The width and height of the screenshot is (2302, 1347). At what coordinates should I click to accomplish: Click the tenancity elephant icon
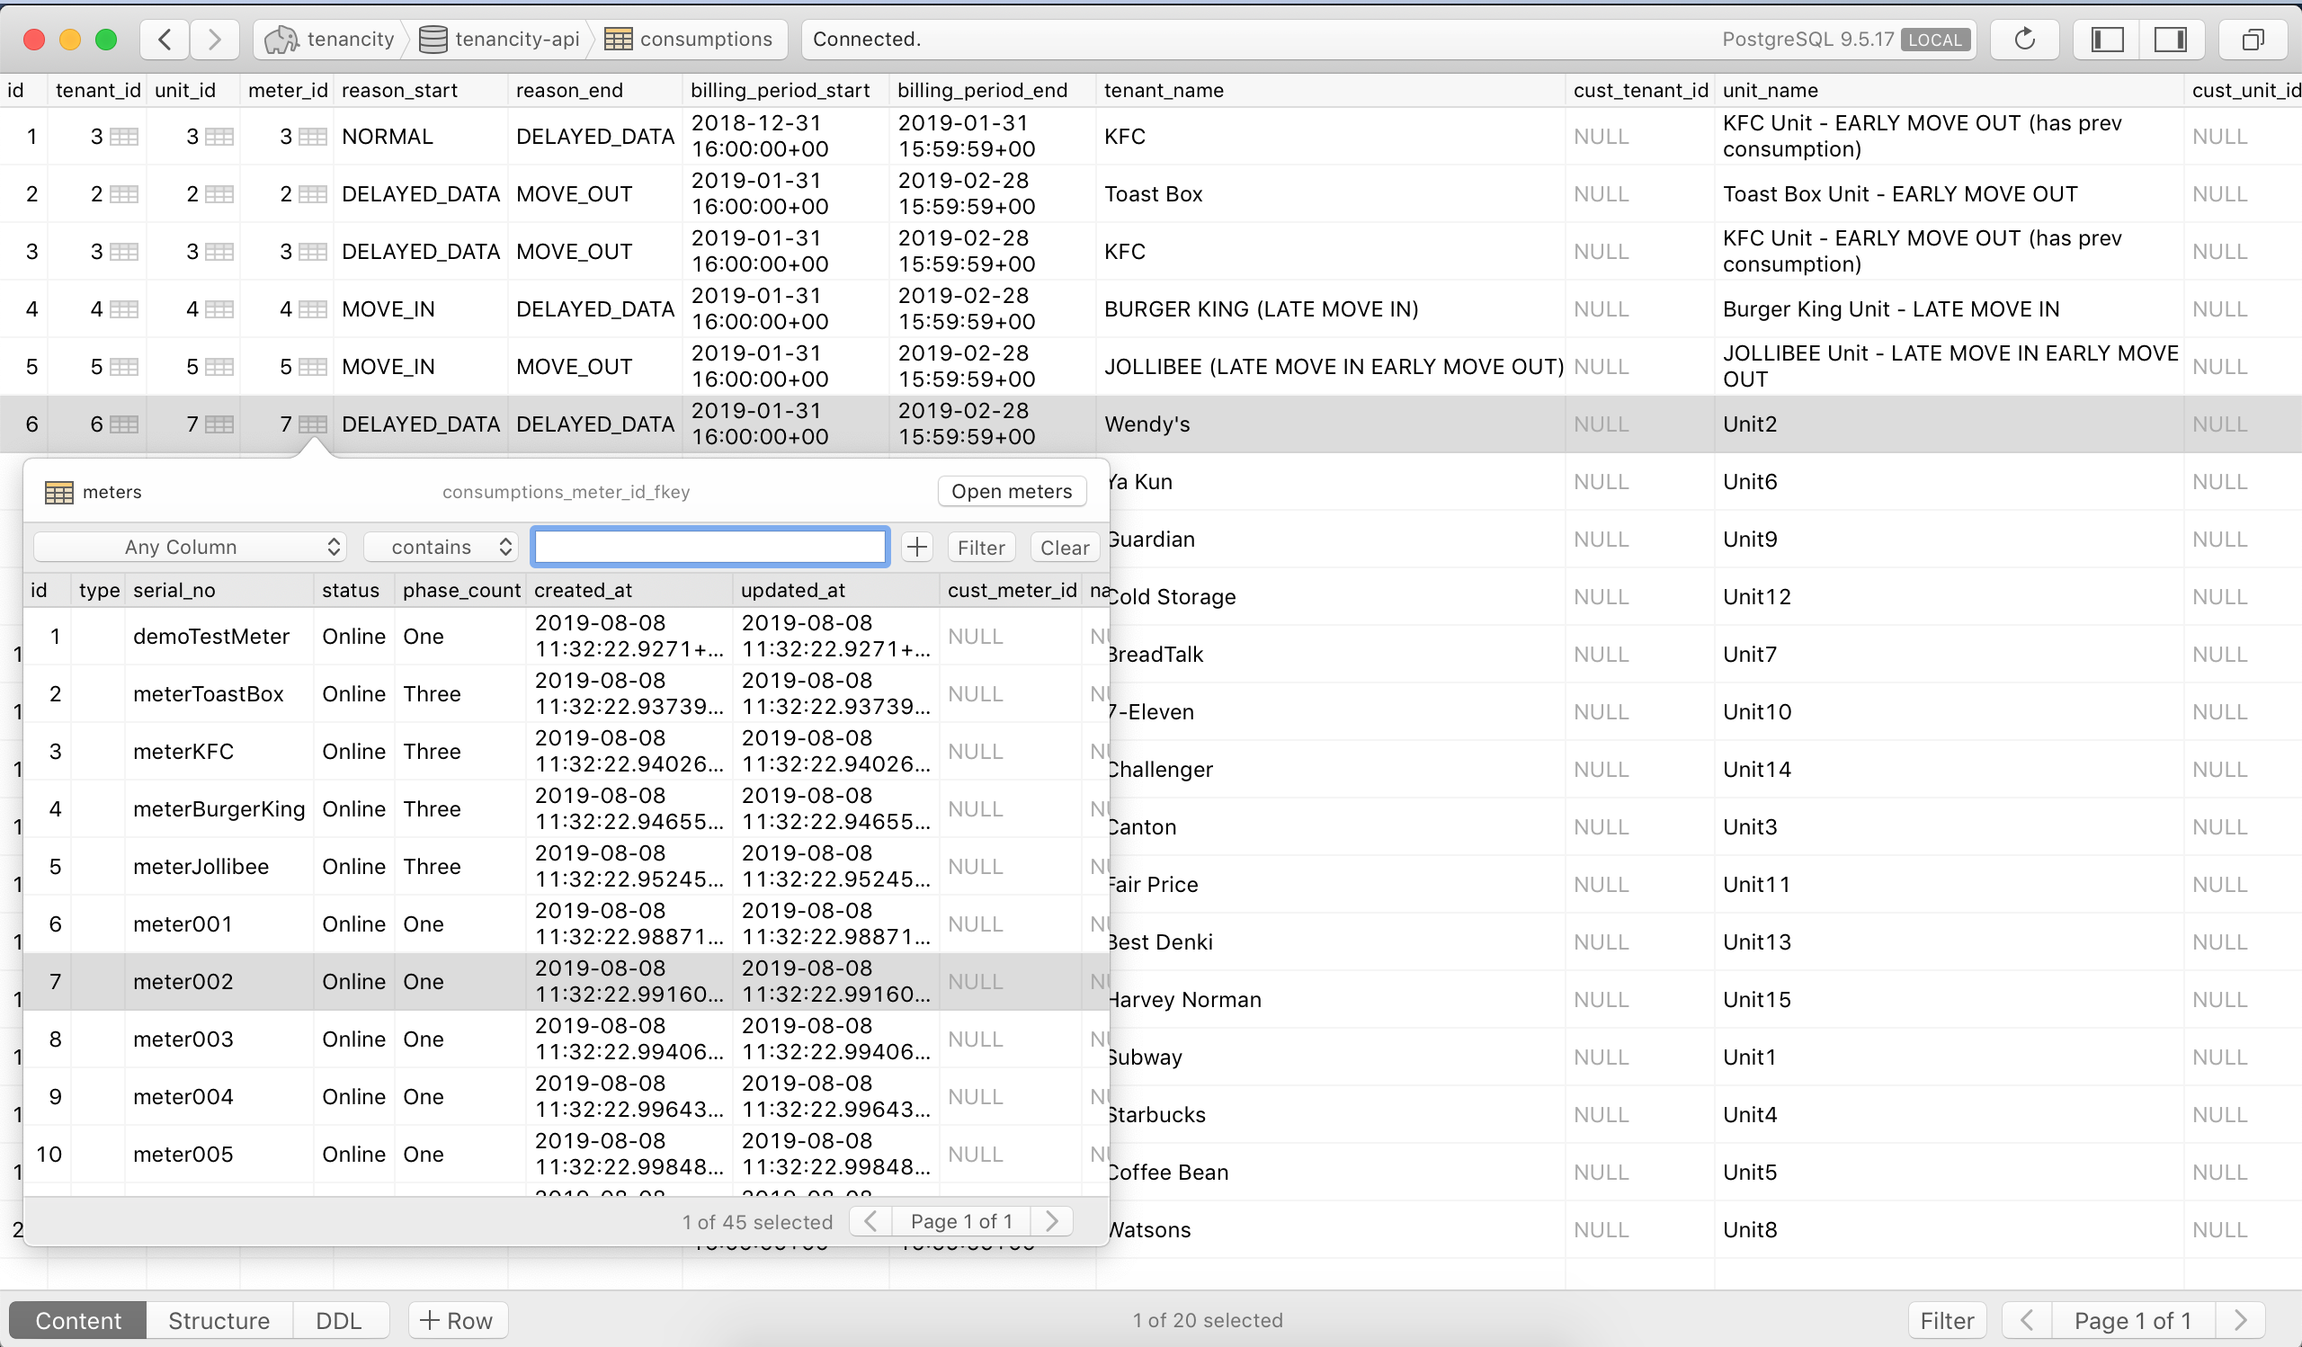tap(281, 40)
